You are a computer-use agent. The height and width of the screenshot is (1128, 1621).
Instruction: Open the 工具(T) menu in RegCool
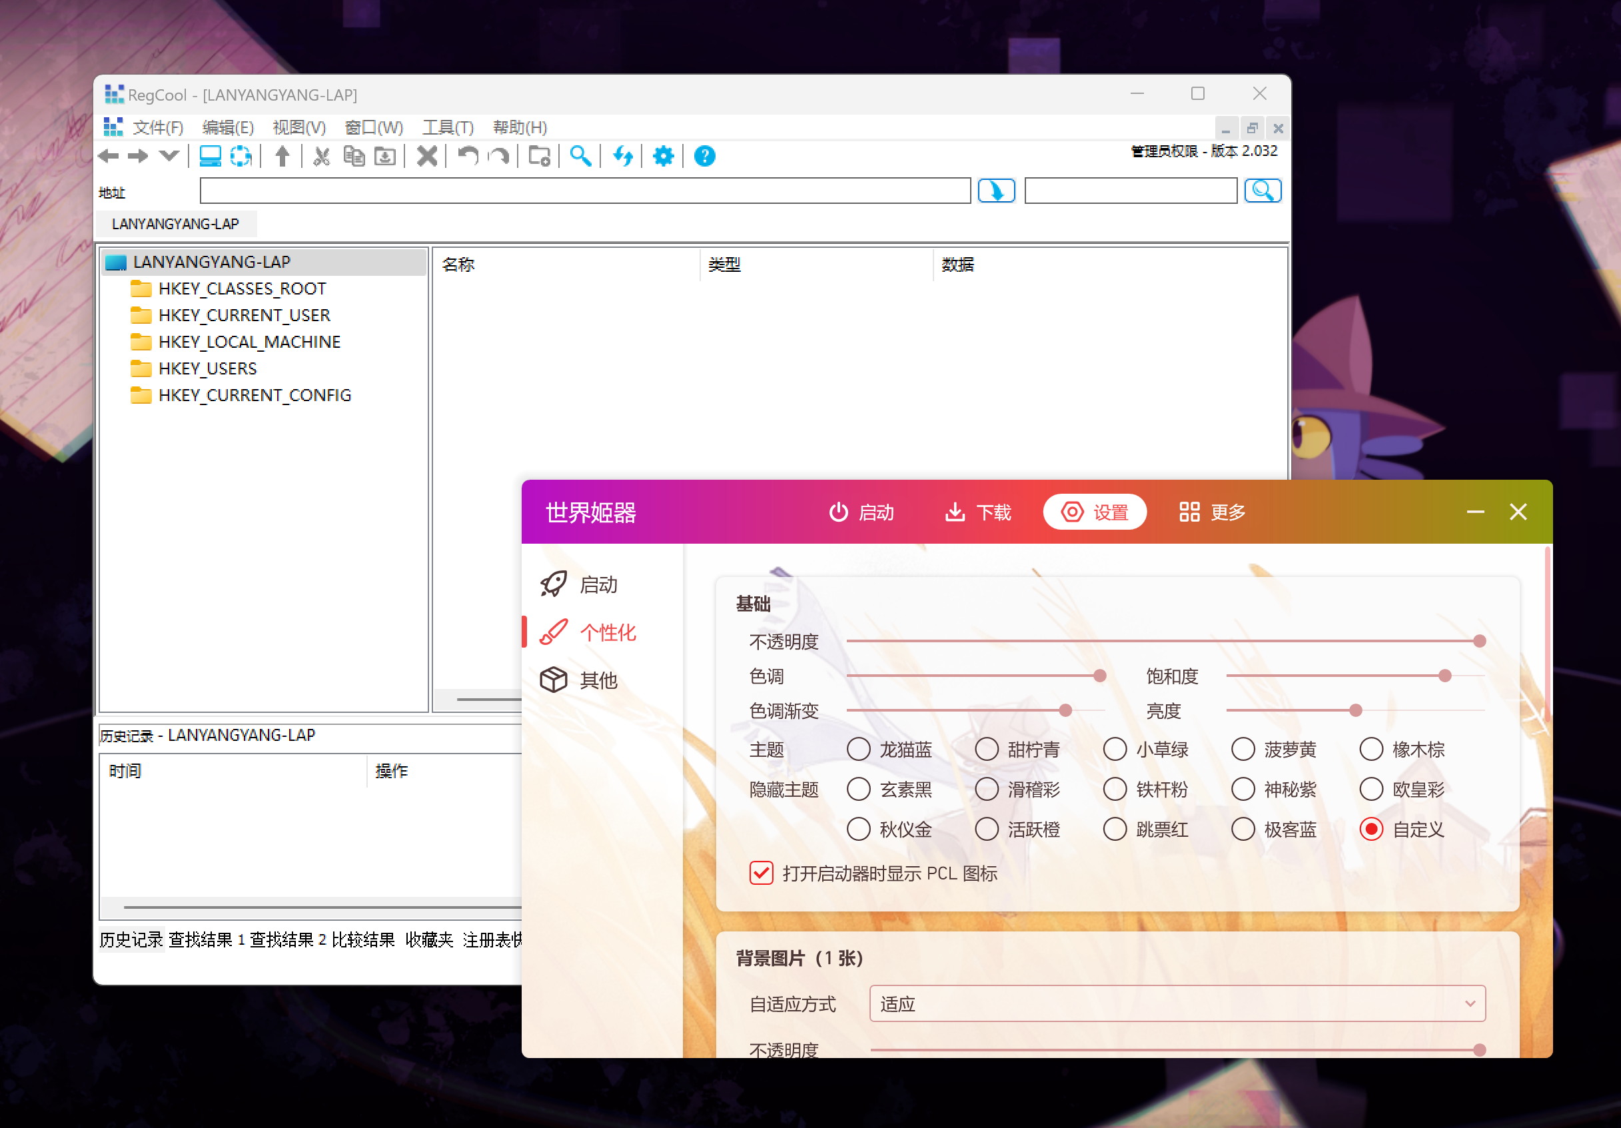pyautogui.click(x=446, y=127)
